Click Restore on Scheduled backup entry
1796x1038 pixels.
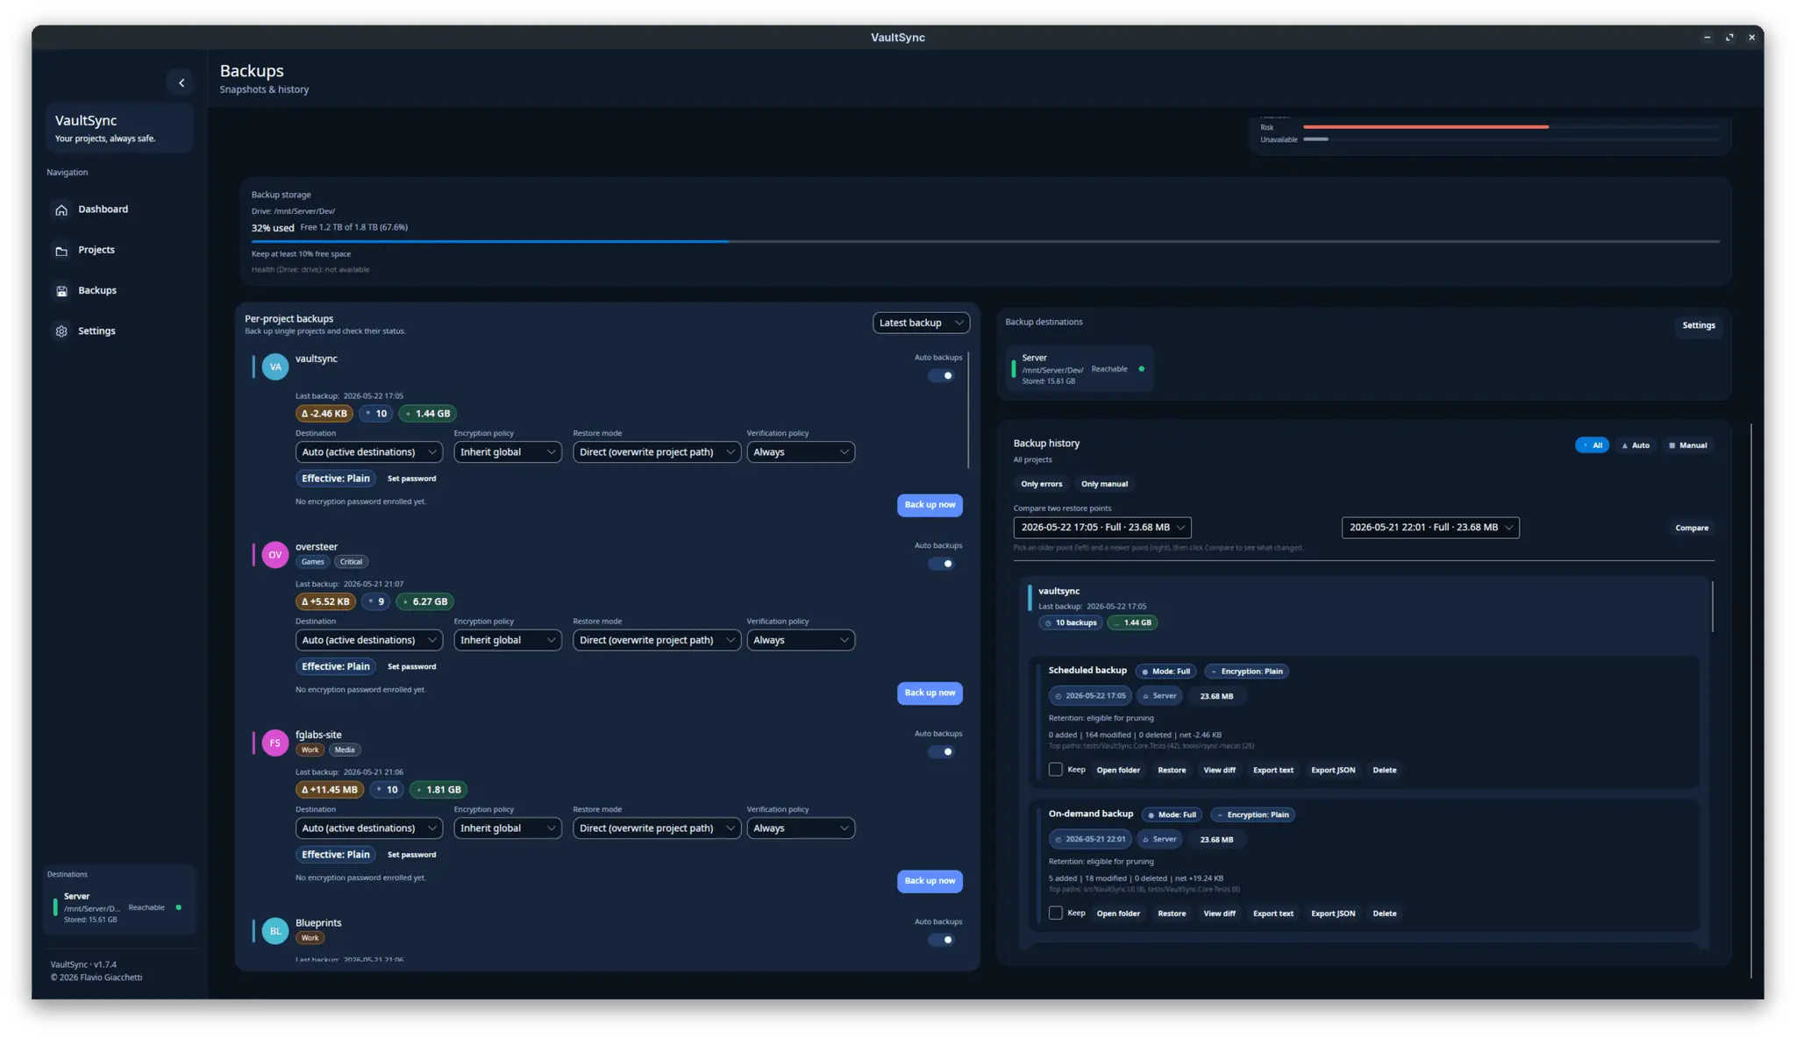coord(1172,771)
